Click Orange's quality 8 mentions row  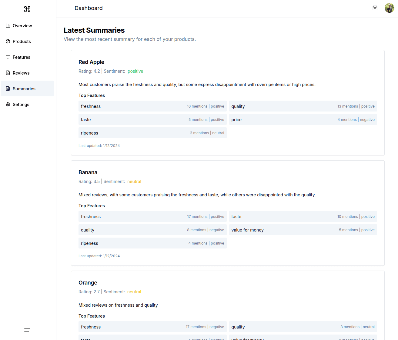pyautogui.click(x=303, y=327)
